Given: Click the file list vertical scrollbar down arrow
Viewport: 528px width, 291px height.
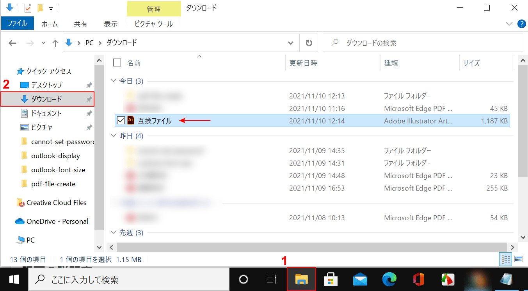Looking at the screenshot, I should (523, 237).
